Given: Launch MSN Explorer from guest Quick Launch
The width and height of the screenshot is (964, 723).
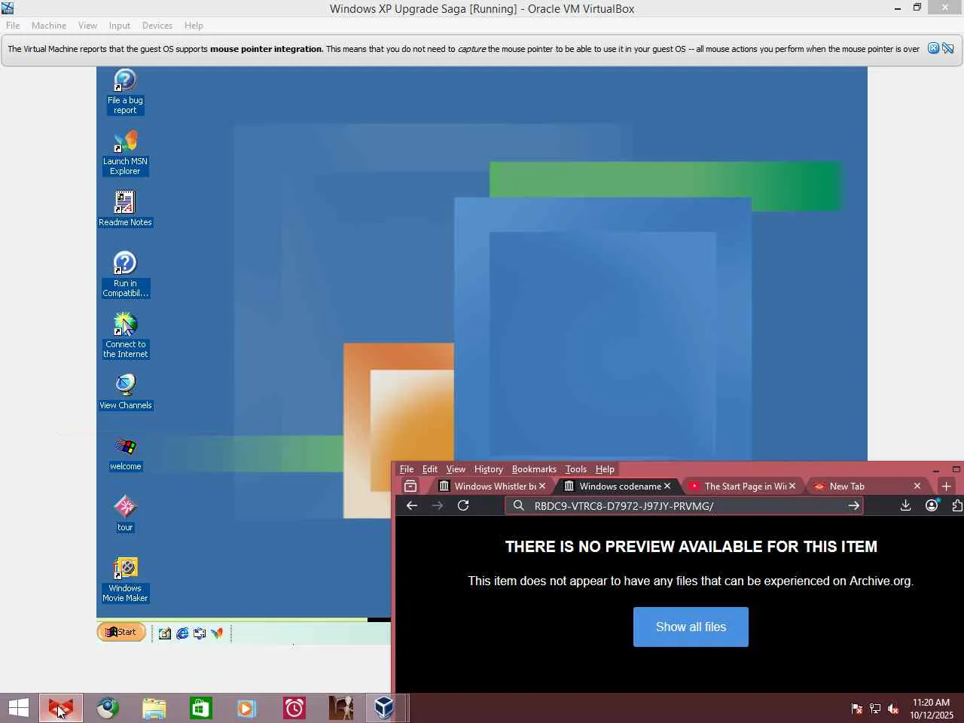Looking at the screenshot, I should click(217, 633).
